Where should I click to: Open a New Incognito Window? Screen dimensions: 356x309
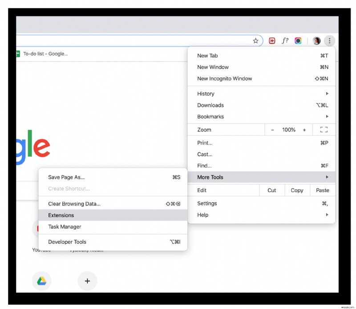point(261,78)
